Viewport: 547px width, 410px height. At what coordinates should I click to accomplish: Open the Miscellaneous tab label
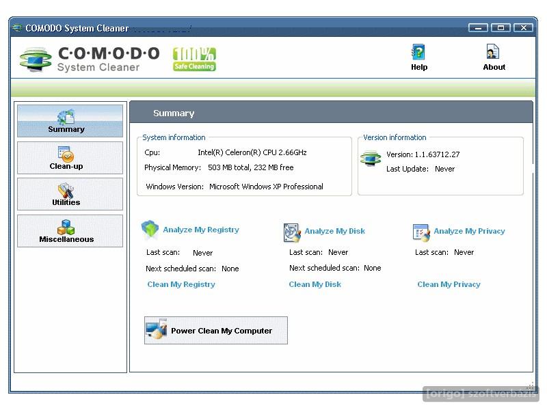66,239
